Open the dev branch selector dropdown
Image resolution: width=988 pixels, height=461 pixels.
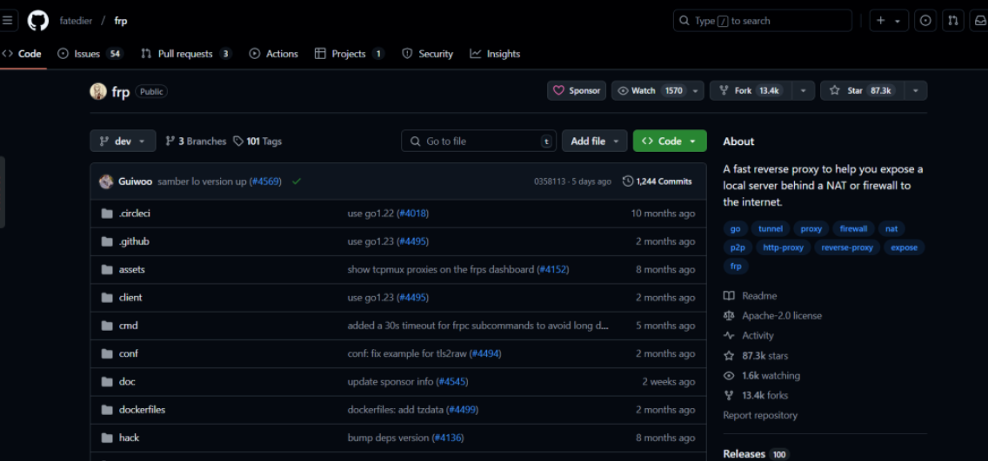click(123, 141)
